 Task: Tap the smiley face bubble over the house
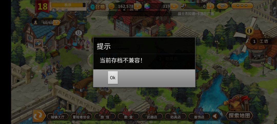[79, 33]
